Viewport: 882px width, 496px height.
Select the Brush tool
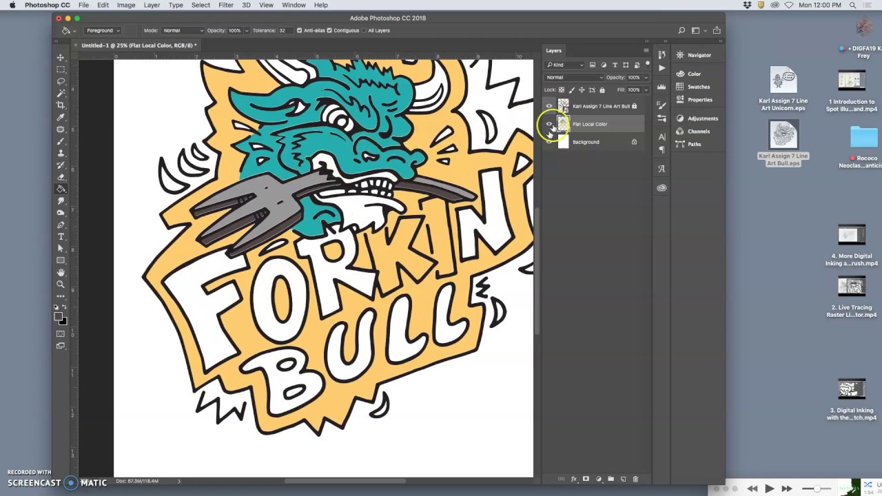[x=61, y=141]
